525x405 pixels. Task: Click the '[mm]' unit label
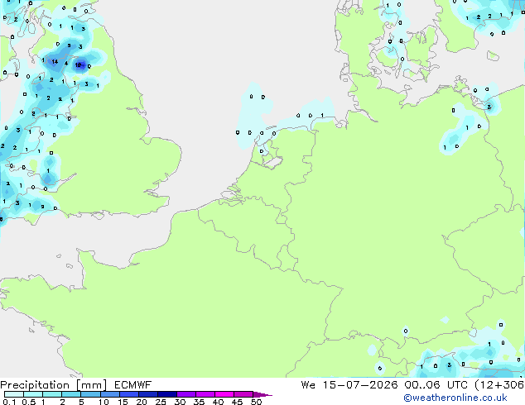pyautogui.click(x=91, y=385)
